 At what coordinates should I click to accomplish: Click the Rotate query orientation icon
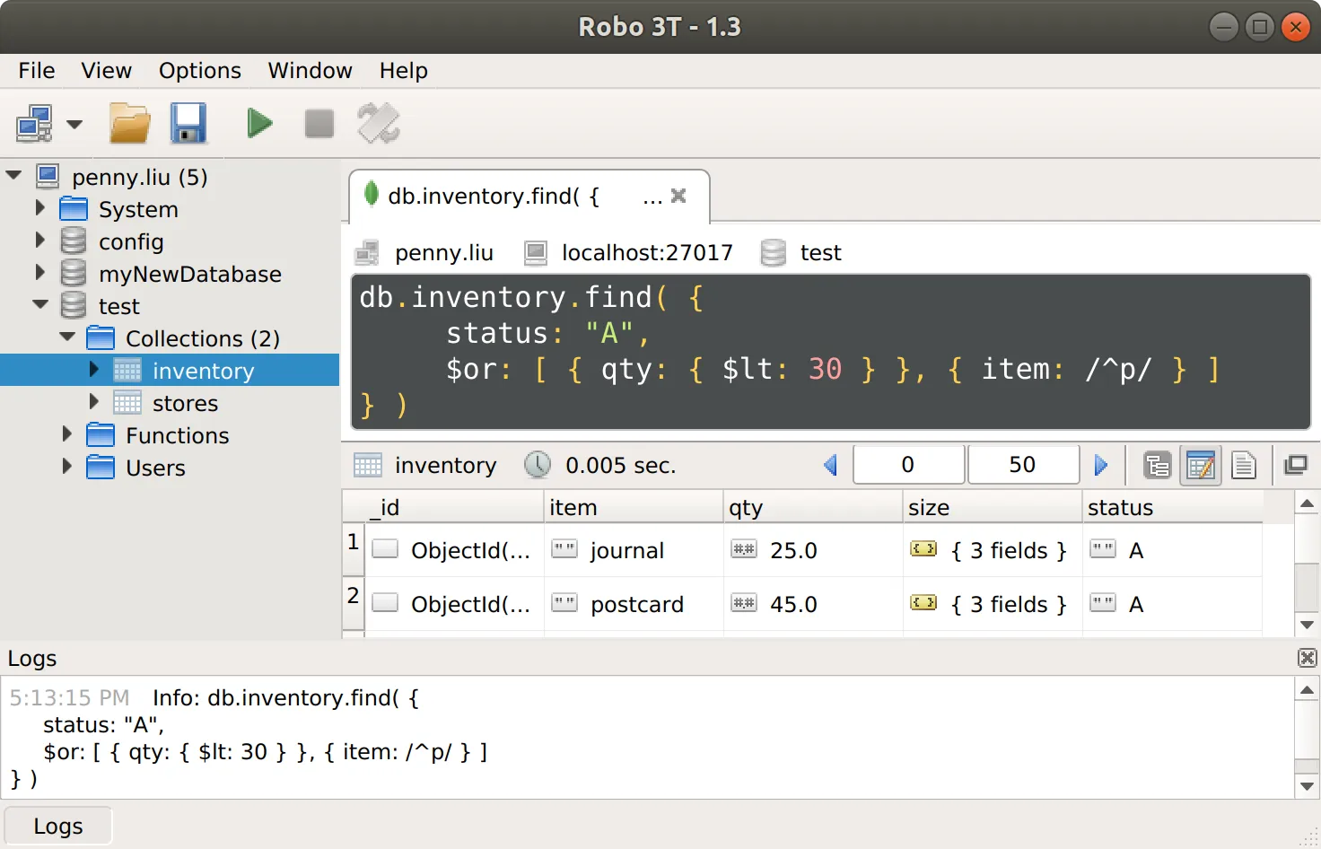click(379, 124)
